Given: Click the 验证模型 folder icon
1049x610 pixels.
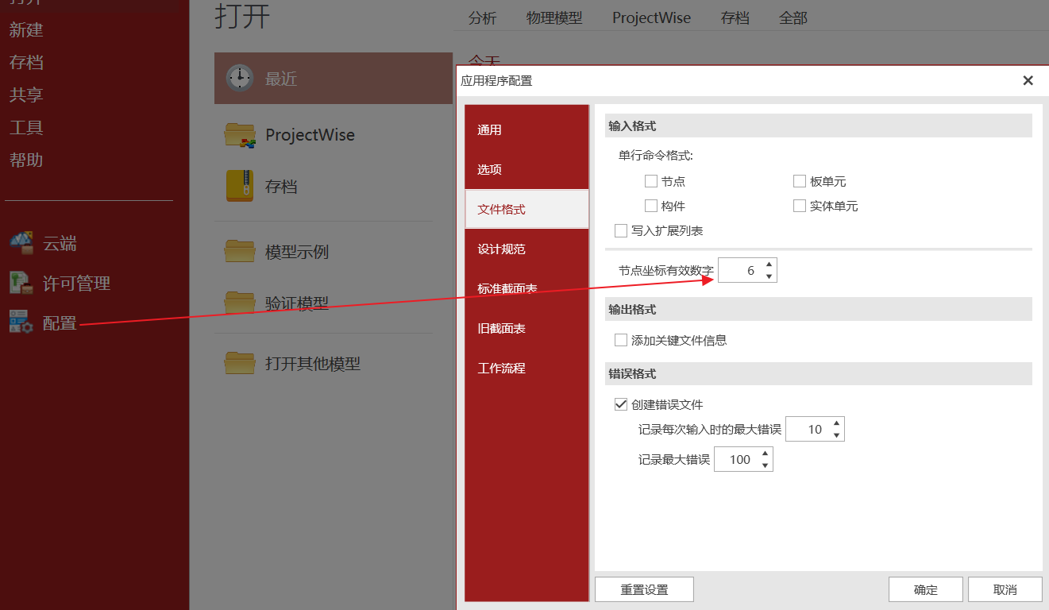Looking at the screenshot, I should (x=240, y=303).
